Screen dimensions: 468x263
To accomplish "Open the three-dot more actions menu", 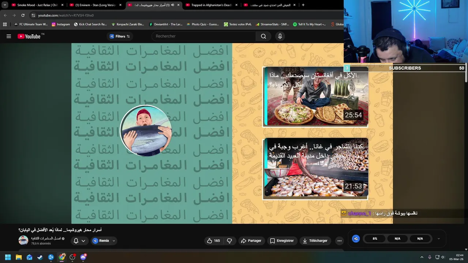I will tap(339, 241).
